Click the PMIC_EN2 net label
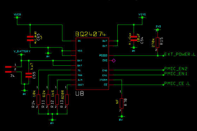This screenshot has height=131, width=197. 176,69
